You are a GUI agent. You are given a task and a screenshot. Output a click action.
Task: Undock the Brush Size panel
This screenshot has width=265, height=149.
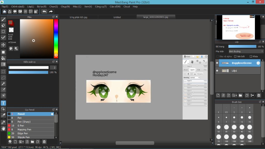260,102
